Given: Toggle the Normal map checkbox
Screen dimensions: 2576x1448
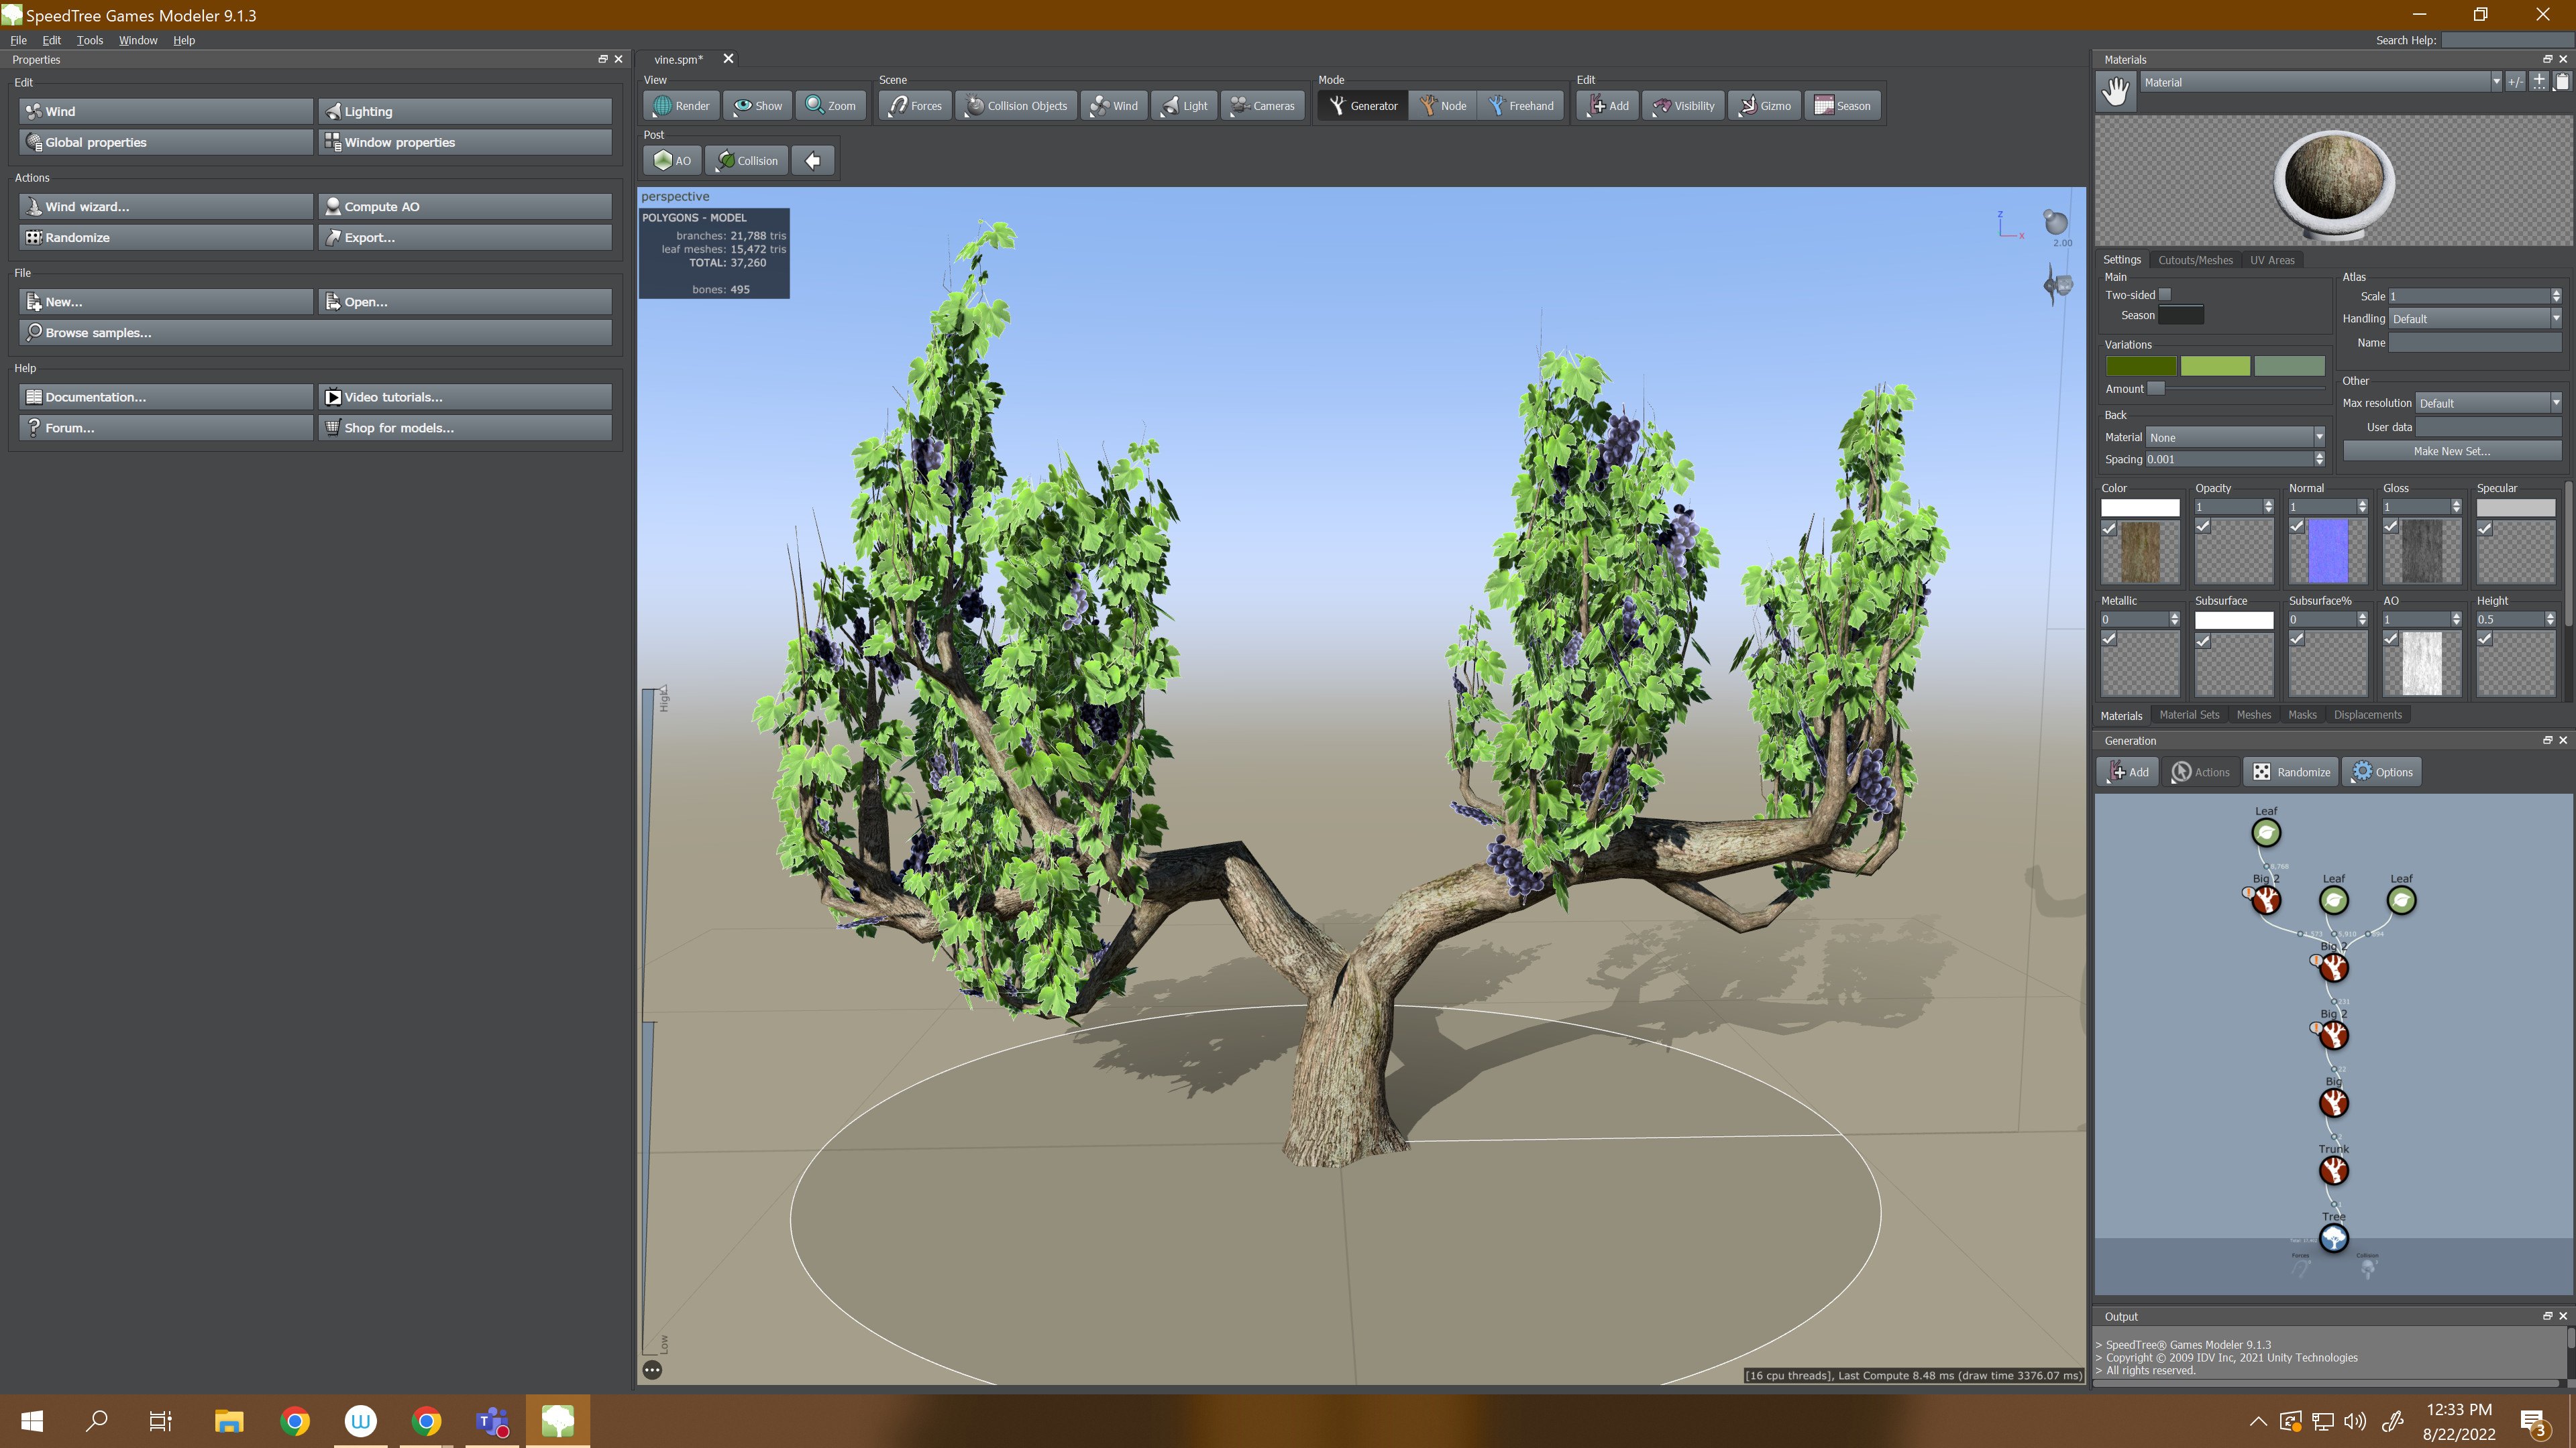Looking at the screenshot, I should (2297, 527).
